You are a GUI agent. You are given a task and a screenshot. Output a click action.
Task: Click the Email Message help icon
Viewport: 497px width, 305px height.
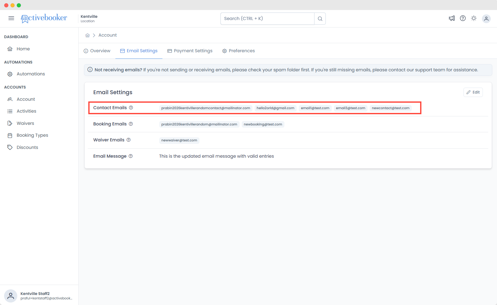point(131,156)
